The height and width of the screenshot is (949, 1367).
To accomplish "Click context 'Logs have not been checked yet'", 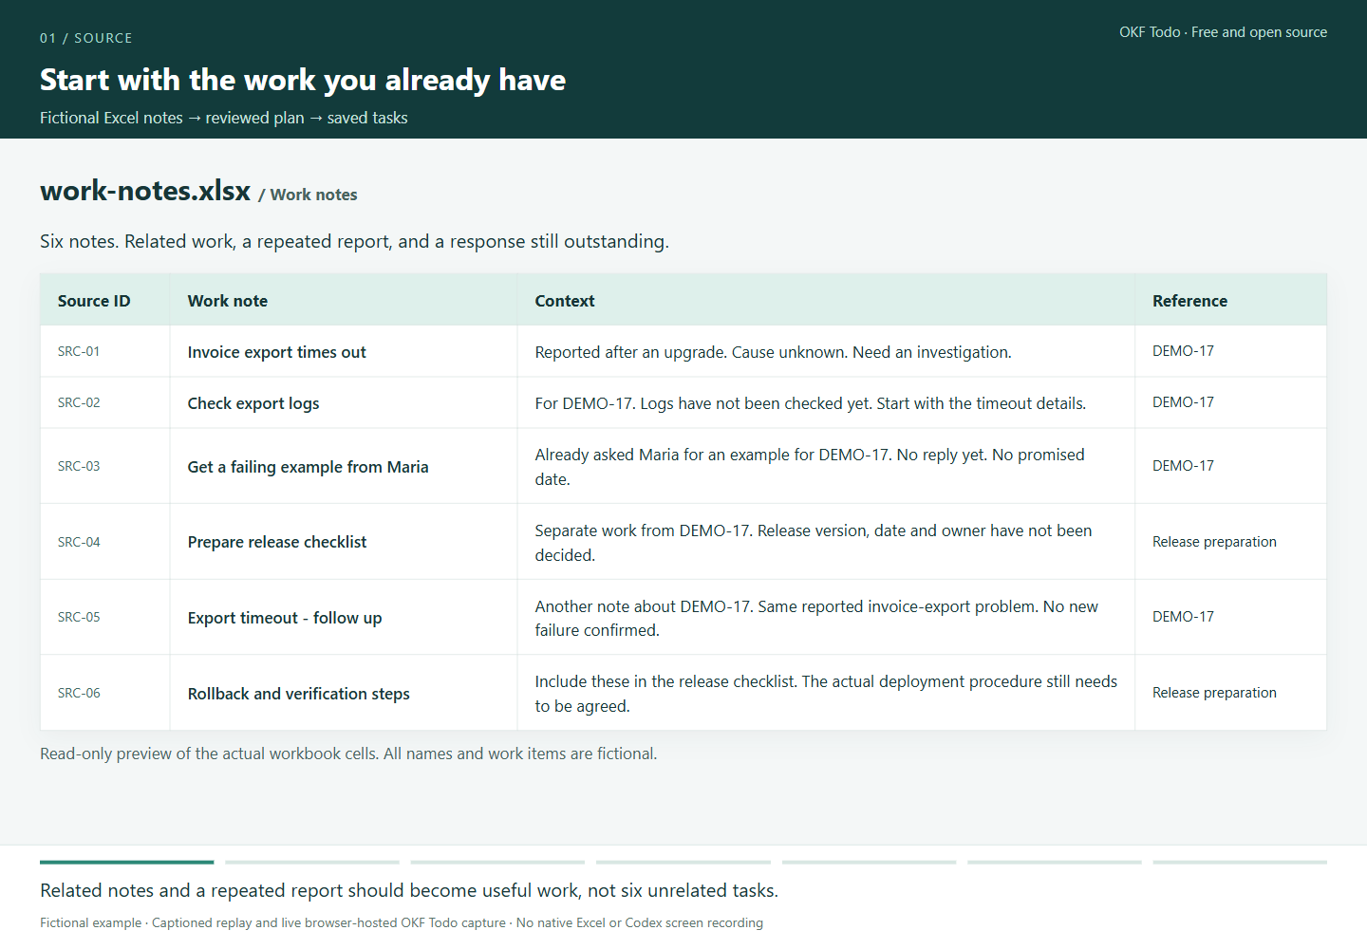I will pyautogui.click(x=826, y=403).
